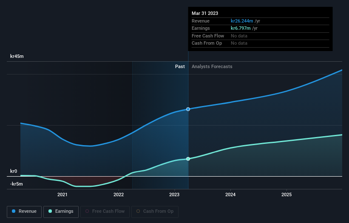Toggle the Earnings series legend button
Screen dimensions: 349x223
coord(61,212)
